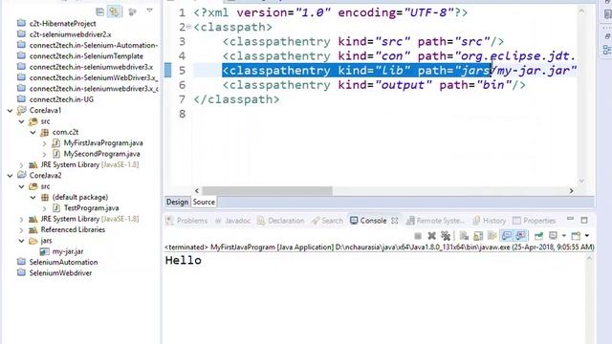Open Display Selected Console dropdown arrow
This screenshot has width=612, height=344.
[x=563, y=236]
